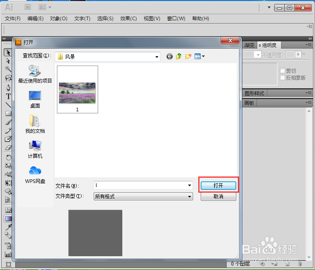Screen dimensions: 315x270
Task: Select the Paintbrush tool
Action: (8, 122)
